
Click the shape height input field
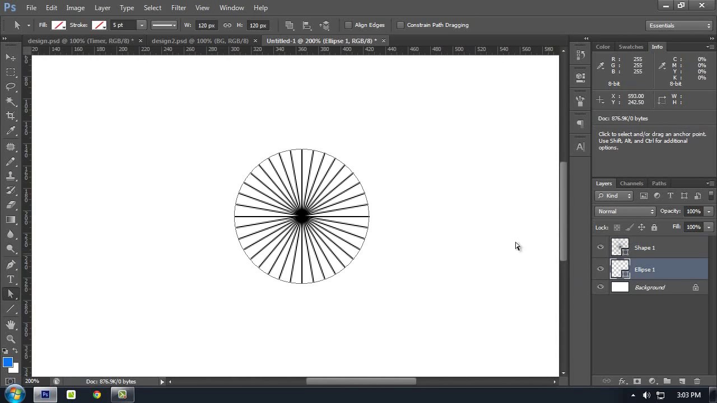coord(258,25)
